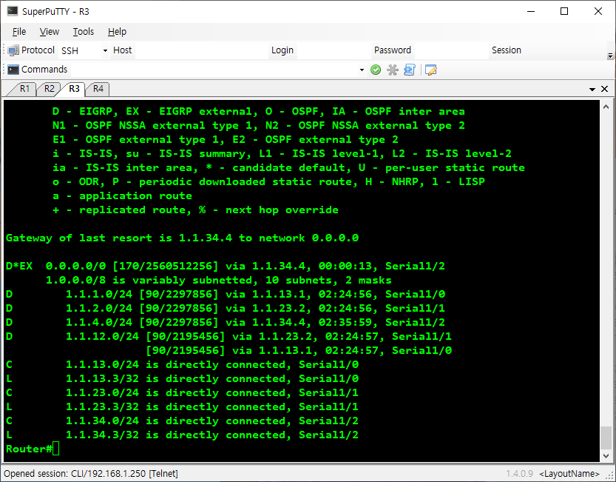Click the 1.1.23.3/32 local route line
616x482 pixels.
tap(182, 406)
